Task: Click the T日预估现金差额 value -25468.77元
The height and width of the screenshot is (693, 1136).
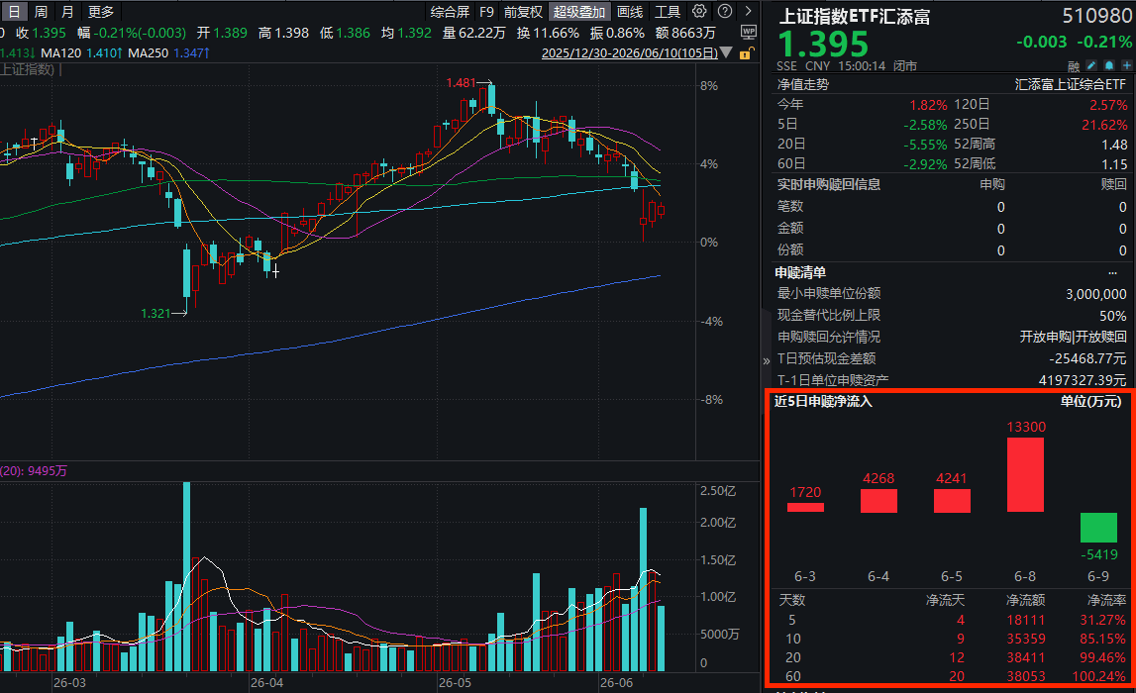Action: pos(1087,358)
